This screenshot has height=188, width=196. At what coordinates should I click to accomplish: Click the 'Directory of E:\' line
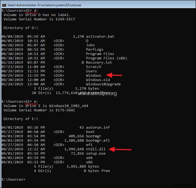[x=21, y=119]
